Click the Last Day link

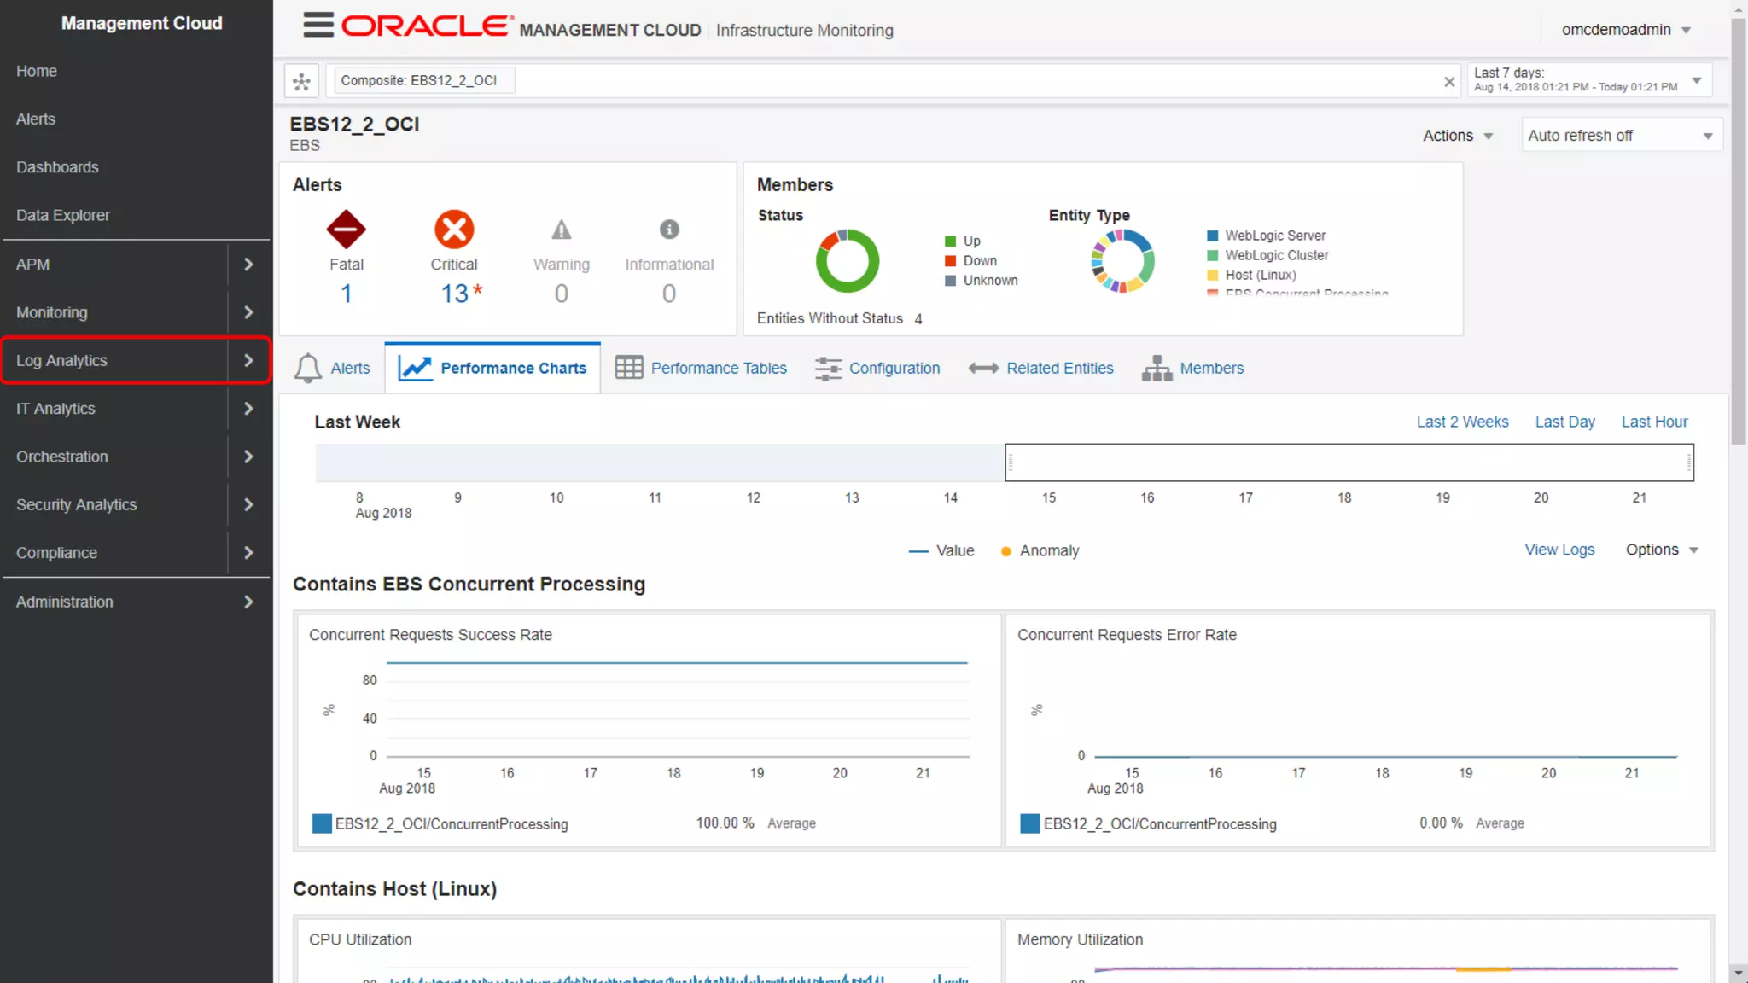pos(1564,422)
